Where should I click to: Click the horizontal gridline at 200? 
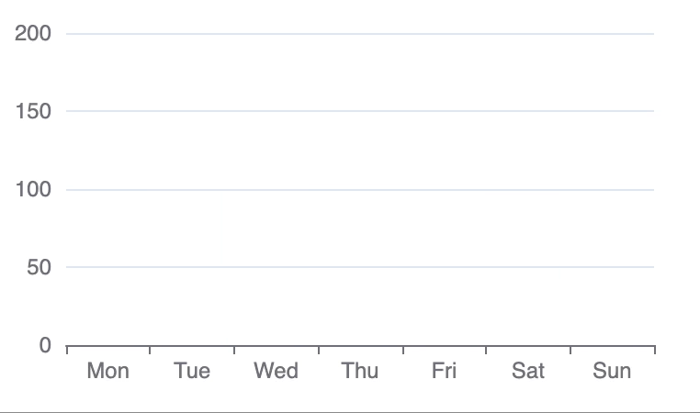point(360,33)
